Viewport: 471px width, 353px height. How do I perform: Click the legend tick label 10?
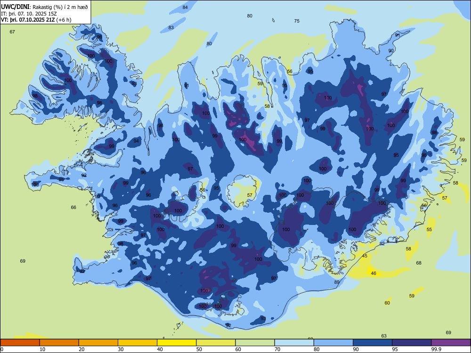coord(42,349)
